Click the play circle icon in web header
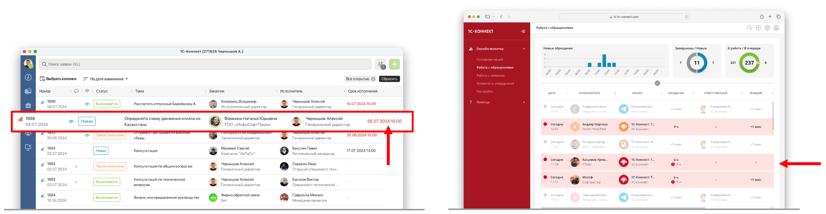 point(758,28)
